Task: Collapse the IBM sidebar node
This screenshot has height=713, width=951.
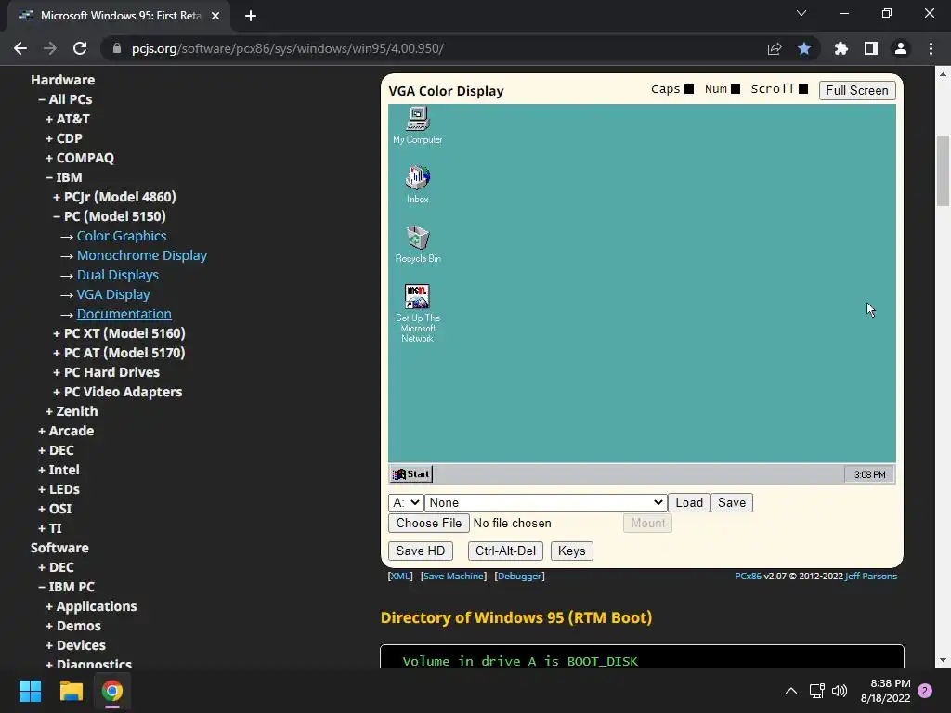Action: click(x=64, y=177)
